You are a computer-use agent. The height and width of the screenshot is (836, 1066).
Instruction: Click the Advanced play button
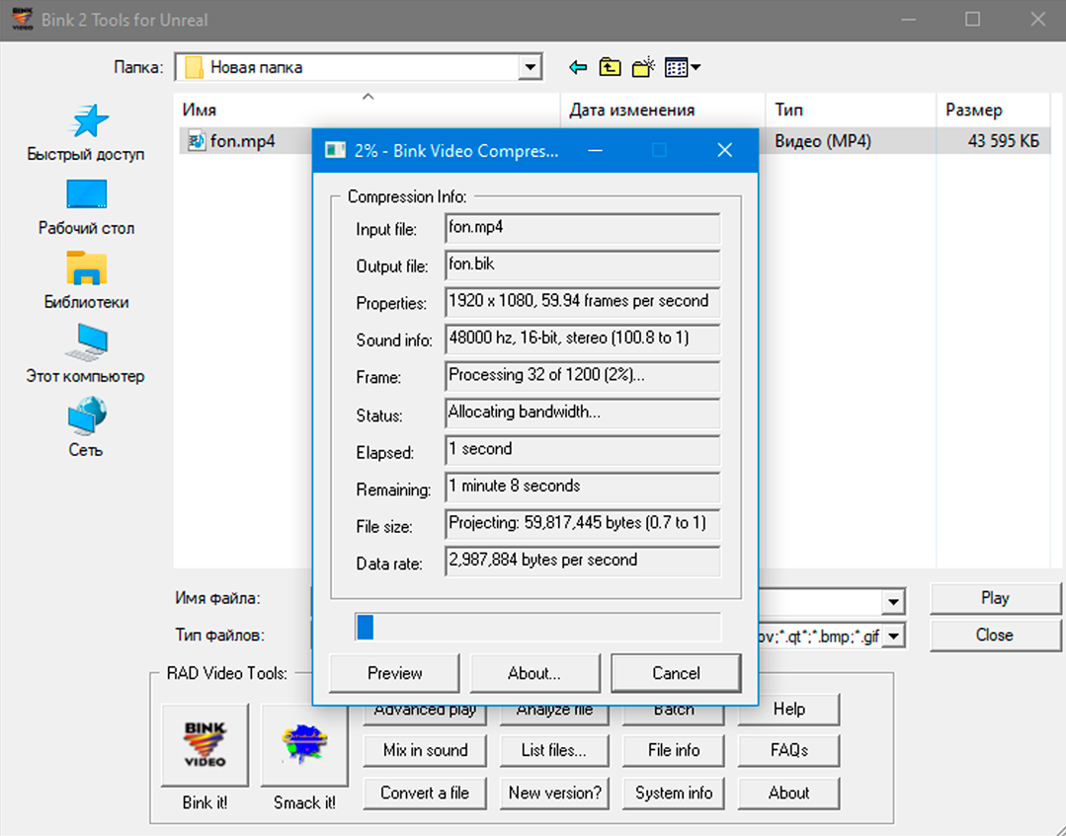click(425, 715)
